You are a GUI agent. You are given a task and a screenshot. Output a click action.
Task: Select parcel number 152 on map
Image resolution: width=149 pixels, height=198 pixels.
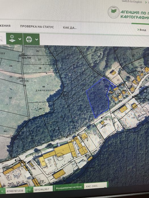(37, 154)
